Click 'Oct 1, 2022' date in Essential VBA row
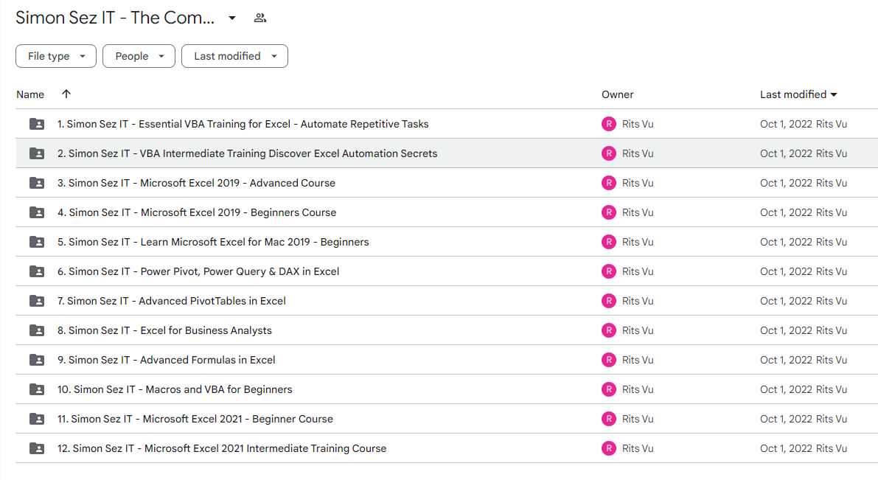 pos(786,124)
